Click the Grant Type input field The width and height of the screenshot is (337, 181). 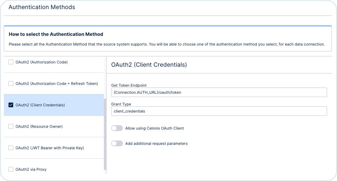(x=219, y=111)
